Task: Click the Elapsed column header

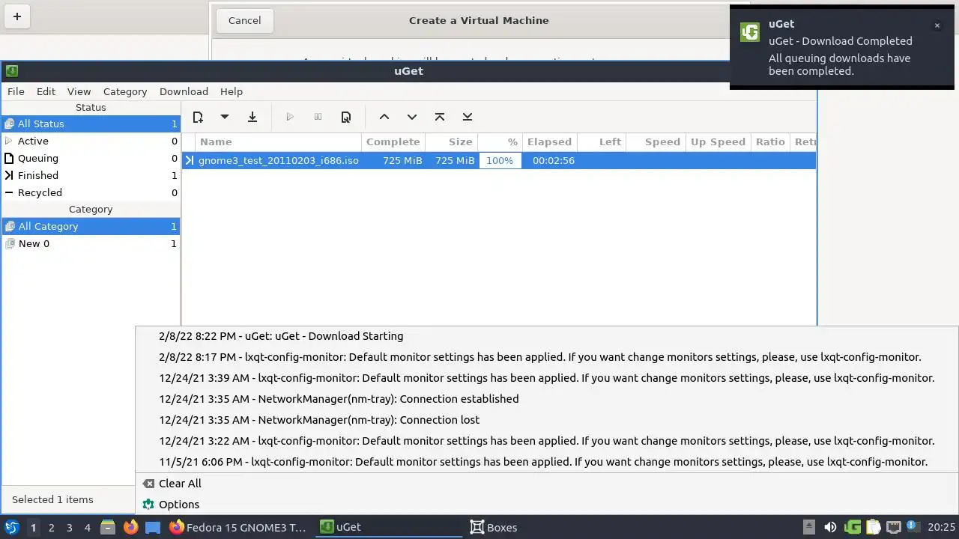Action: click(550, 141)
